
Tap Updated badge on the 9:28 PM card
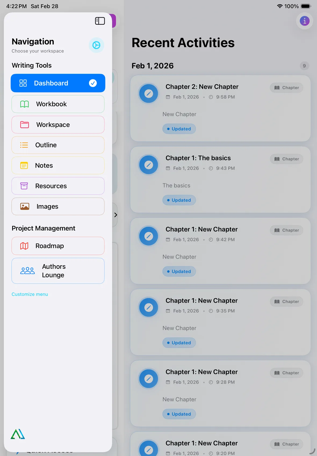[x=179, y=414]
